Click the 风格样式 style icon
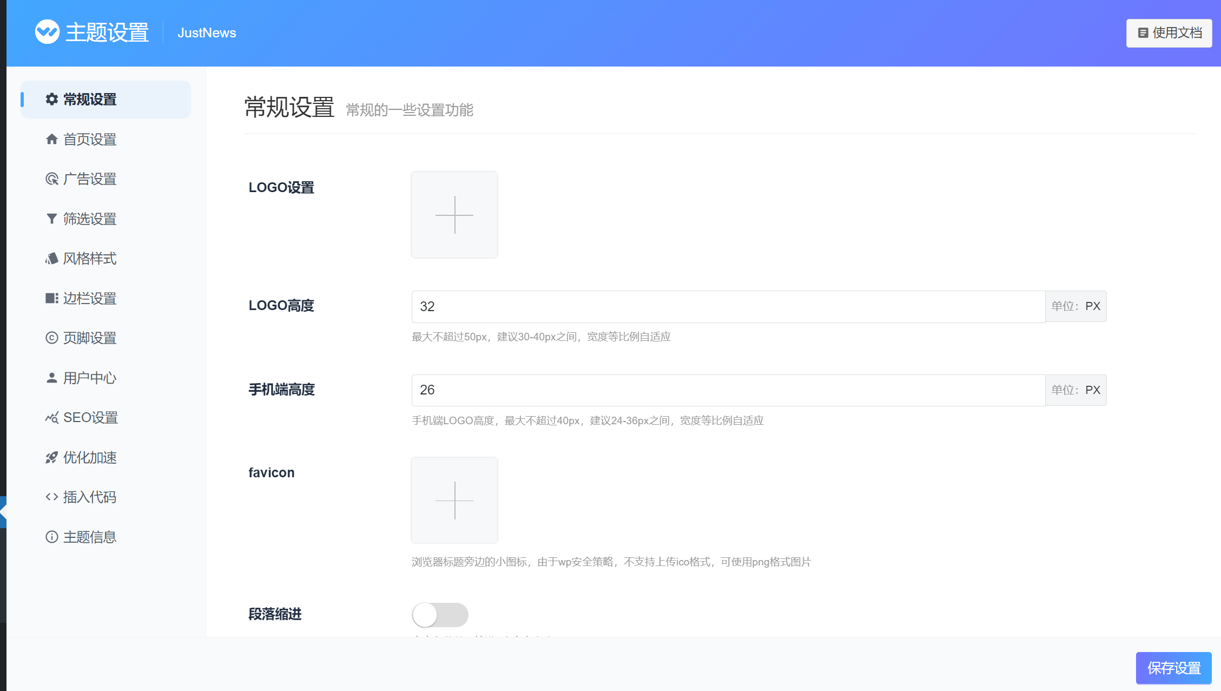1221x691 pixels. click(x=51, y=259)
